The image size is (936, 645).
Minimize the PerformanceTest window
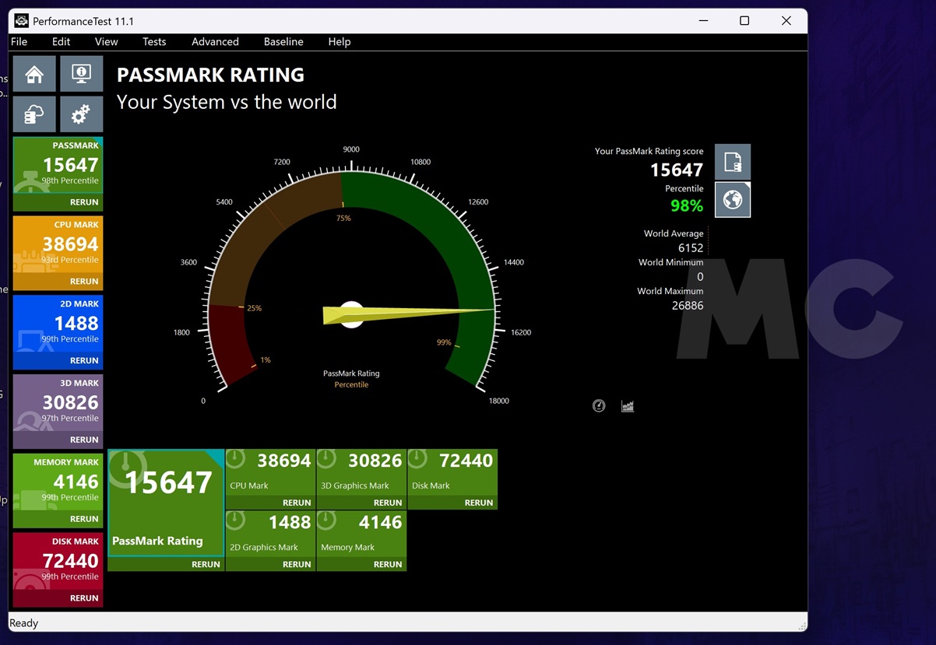click(702, 21)
